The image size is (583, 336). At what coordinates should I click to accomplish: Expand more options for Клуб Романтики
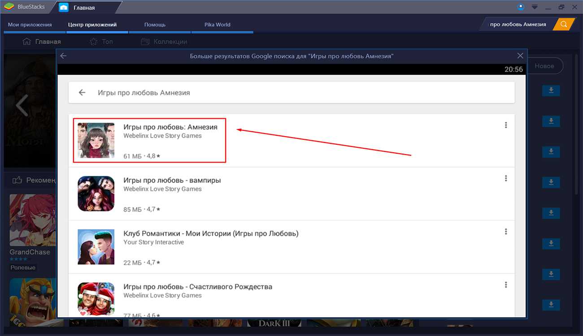pyautogui.click(x=506, y=232)
